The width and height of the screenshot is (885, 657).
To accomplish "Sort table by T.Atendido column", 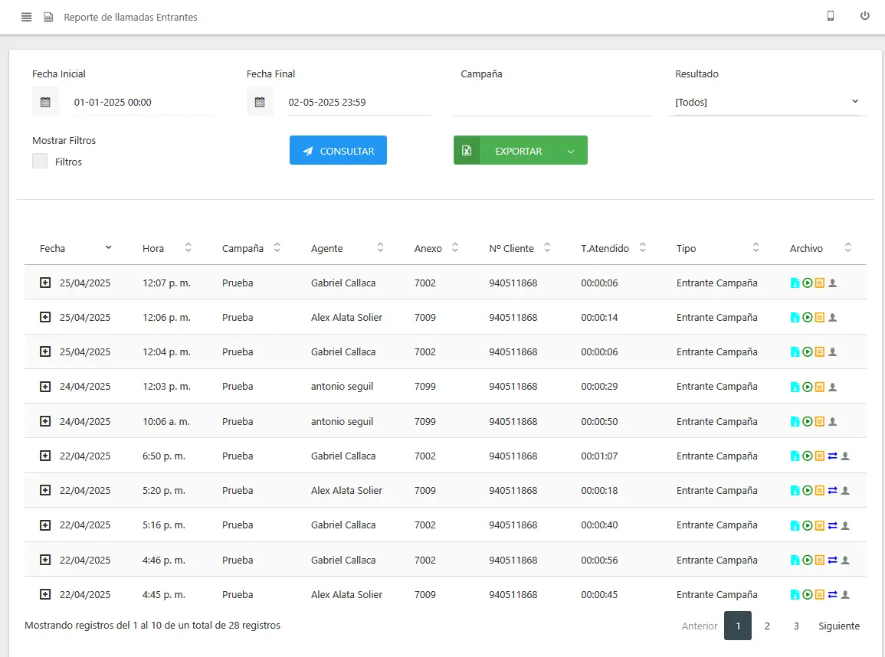I will pyautogui.click(x=614, y=248).
